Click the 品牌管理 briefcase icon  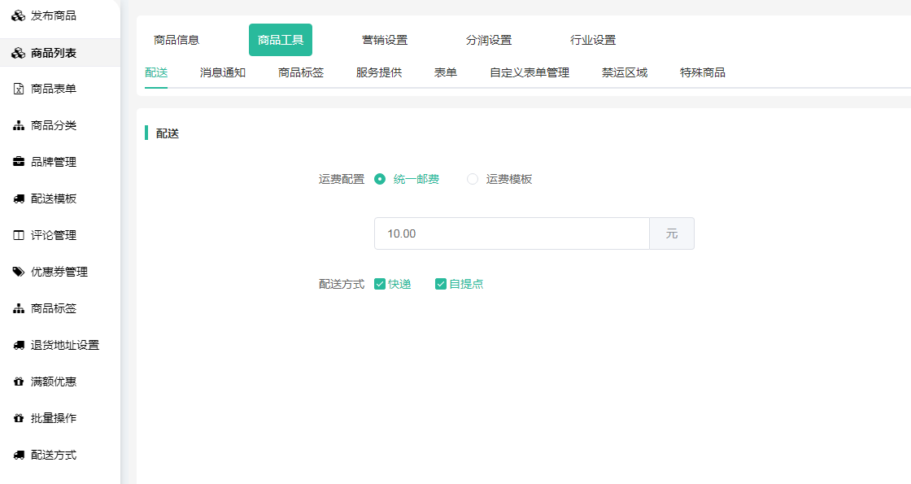click(x=18, y=162)
